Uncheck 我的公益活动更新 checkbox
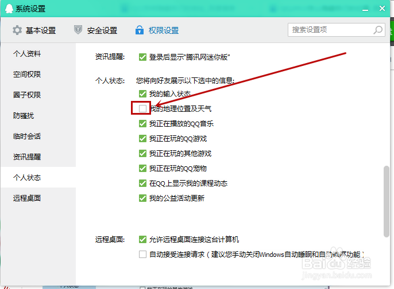Viewport: 394px width, 289px height. point(142,198)
